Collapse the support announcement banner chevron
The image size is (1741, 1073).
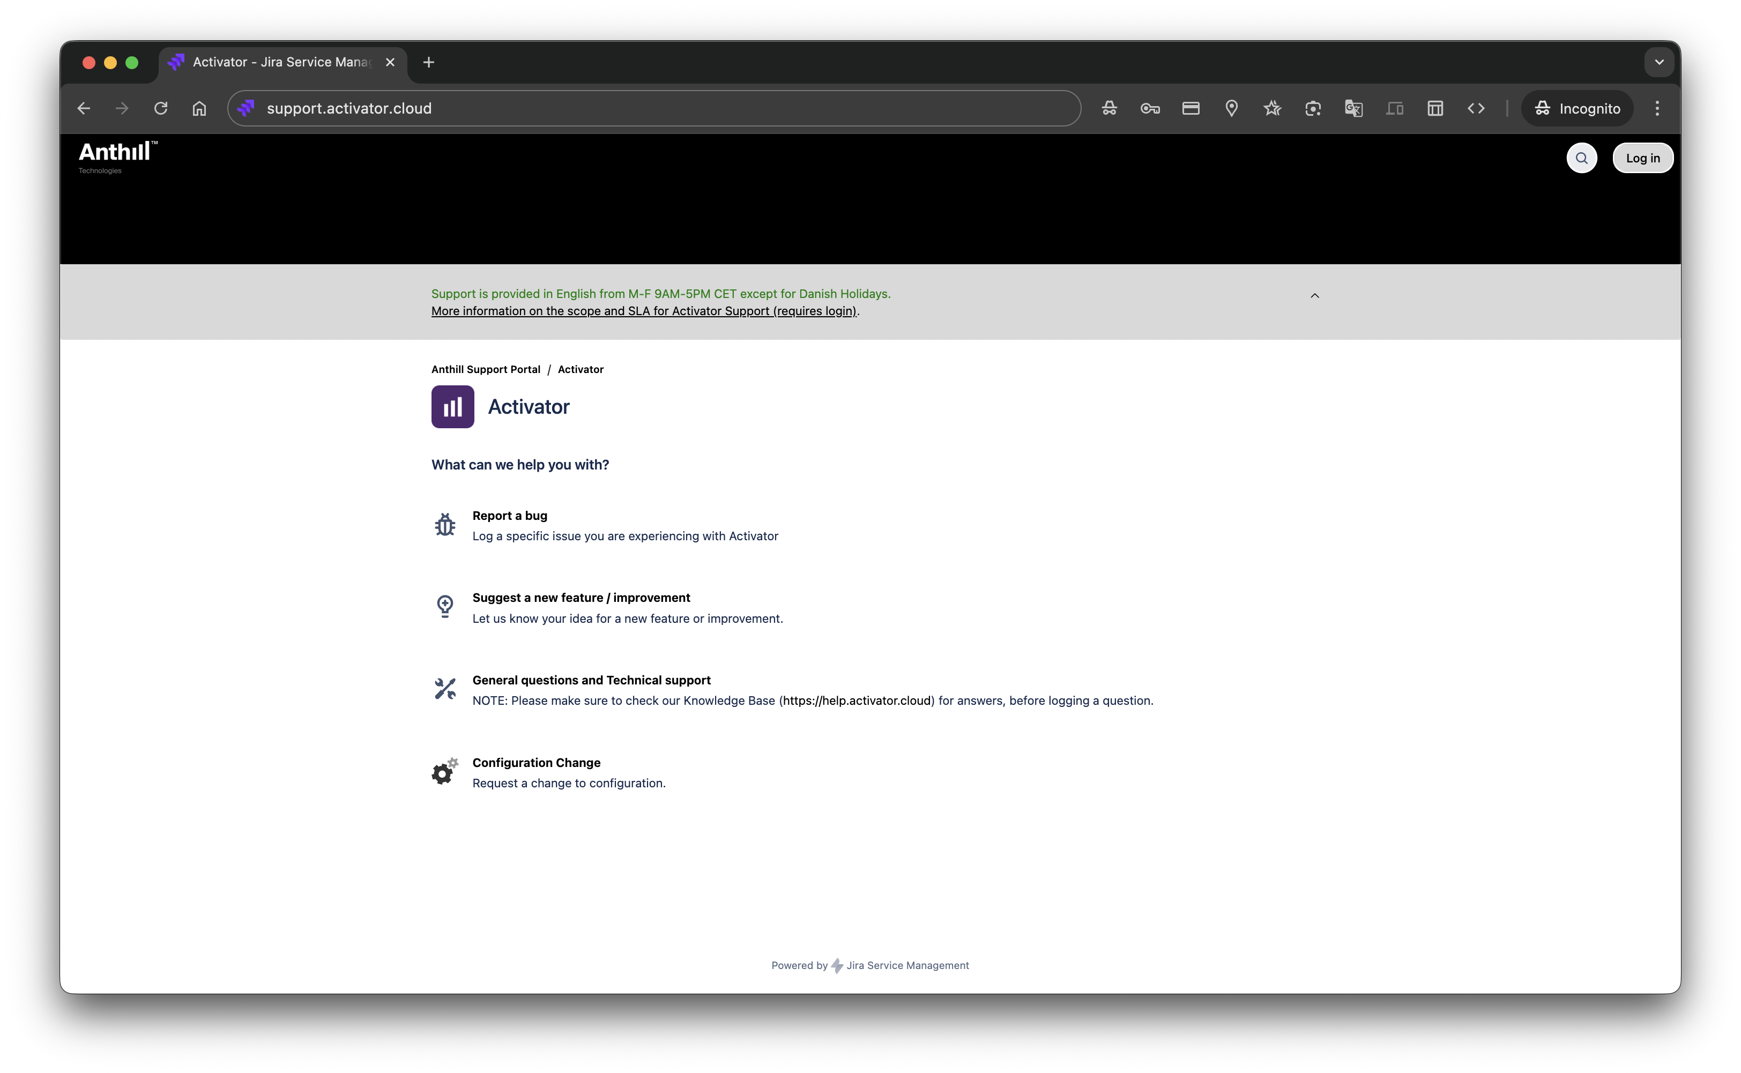[1314, 296]
